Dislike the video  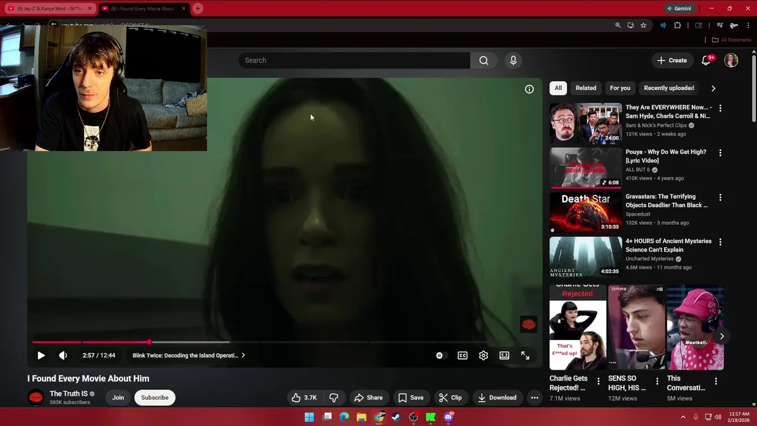334,398
